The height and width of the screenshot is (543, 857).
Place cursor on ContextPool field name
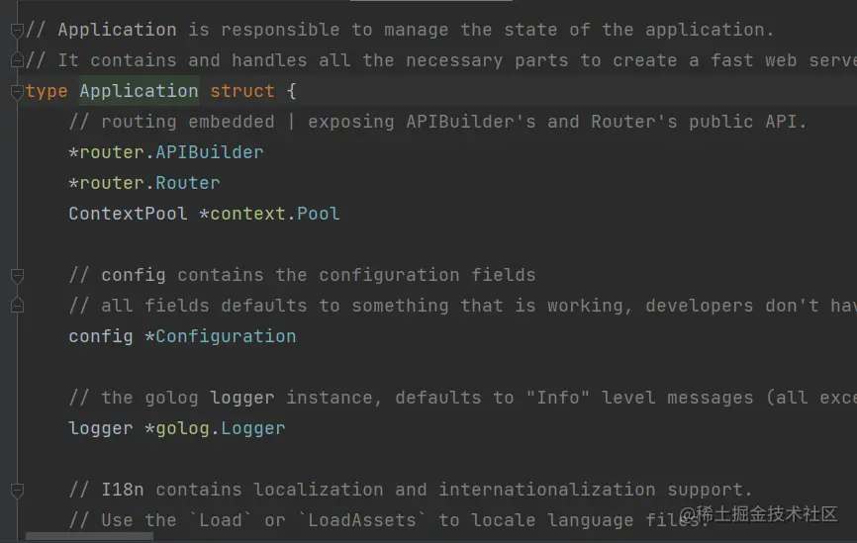click(128, 214)
